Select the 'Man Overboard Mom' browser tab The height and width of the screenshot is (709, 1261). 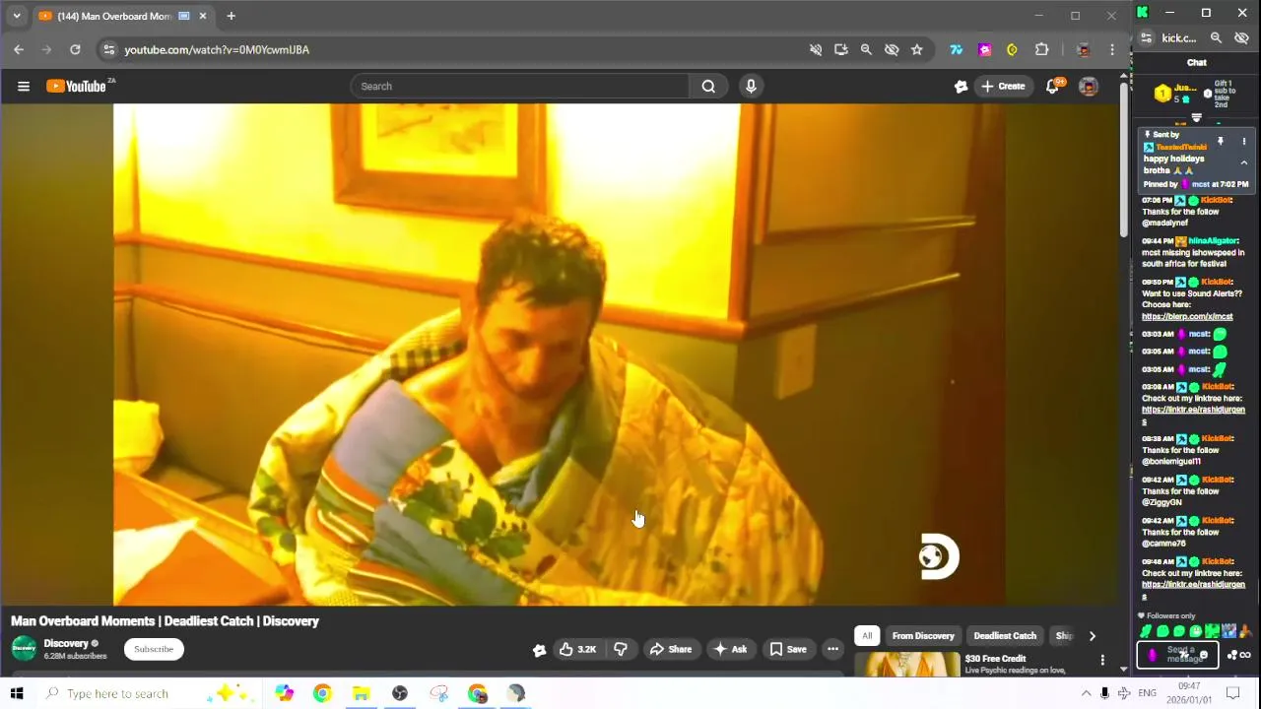coord(123,17)
